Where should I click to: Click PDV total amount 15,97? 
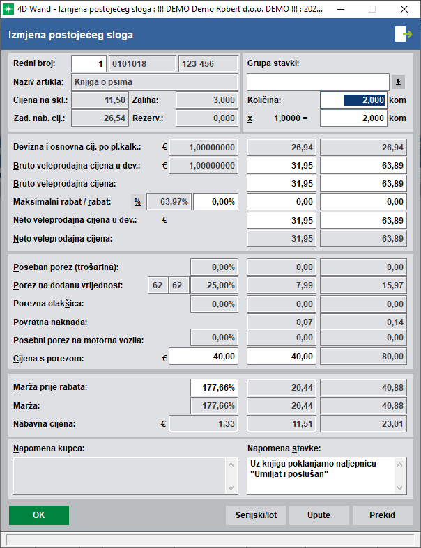[363, 285]
